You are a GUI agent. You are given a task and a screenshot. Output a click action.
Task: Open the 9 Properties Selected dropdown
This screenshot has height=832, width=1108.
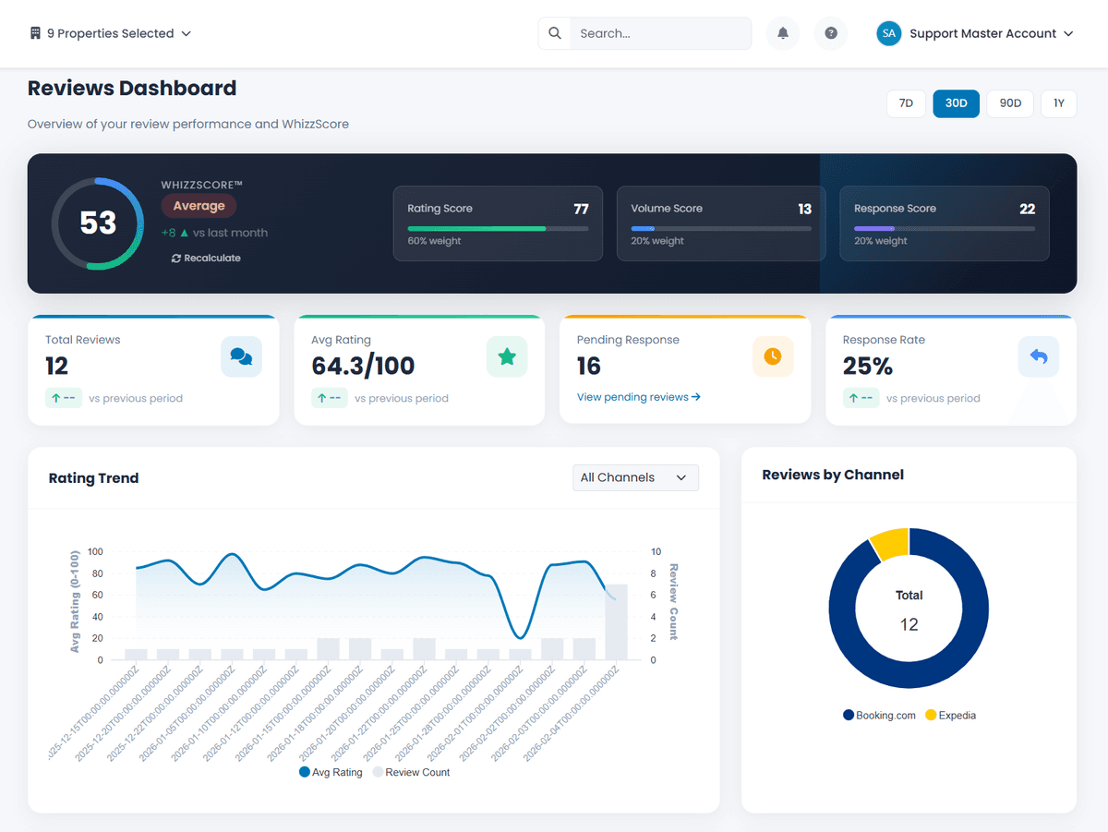click(x=110, y=32)
